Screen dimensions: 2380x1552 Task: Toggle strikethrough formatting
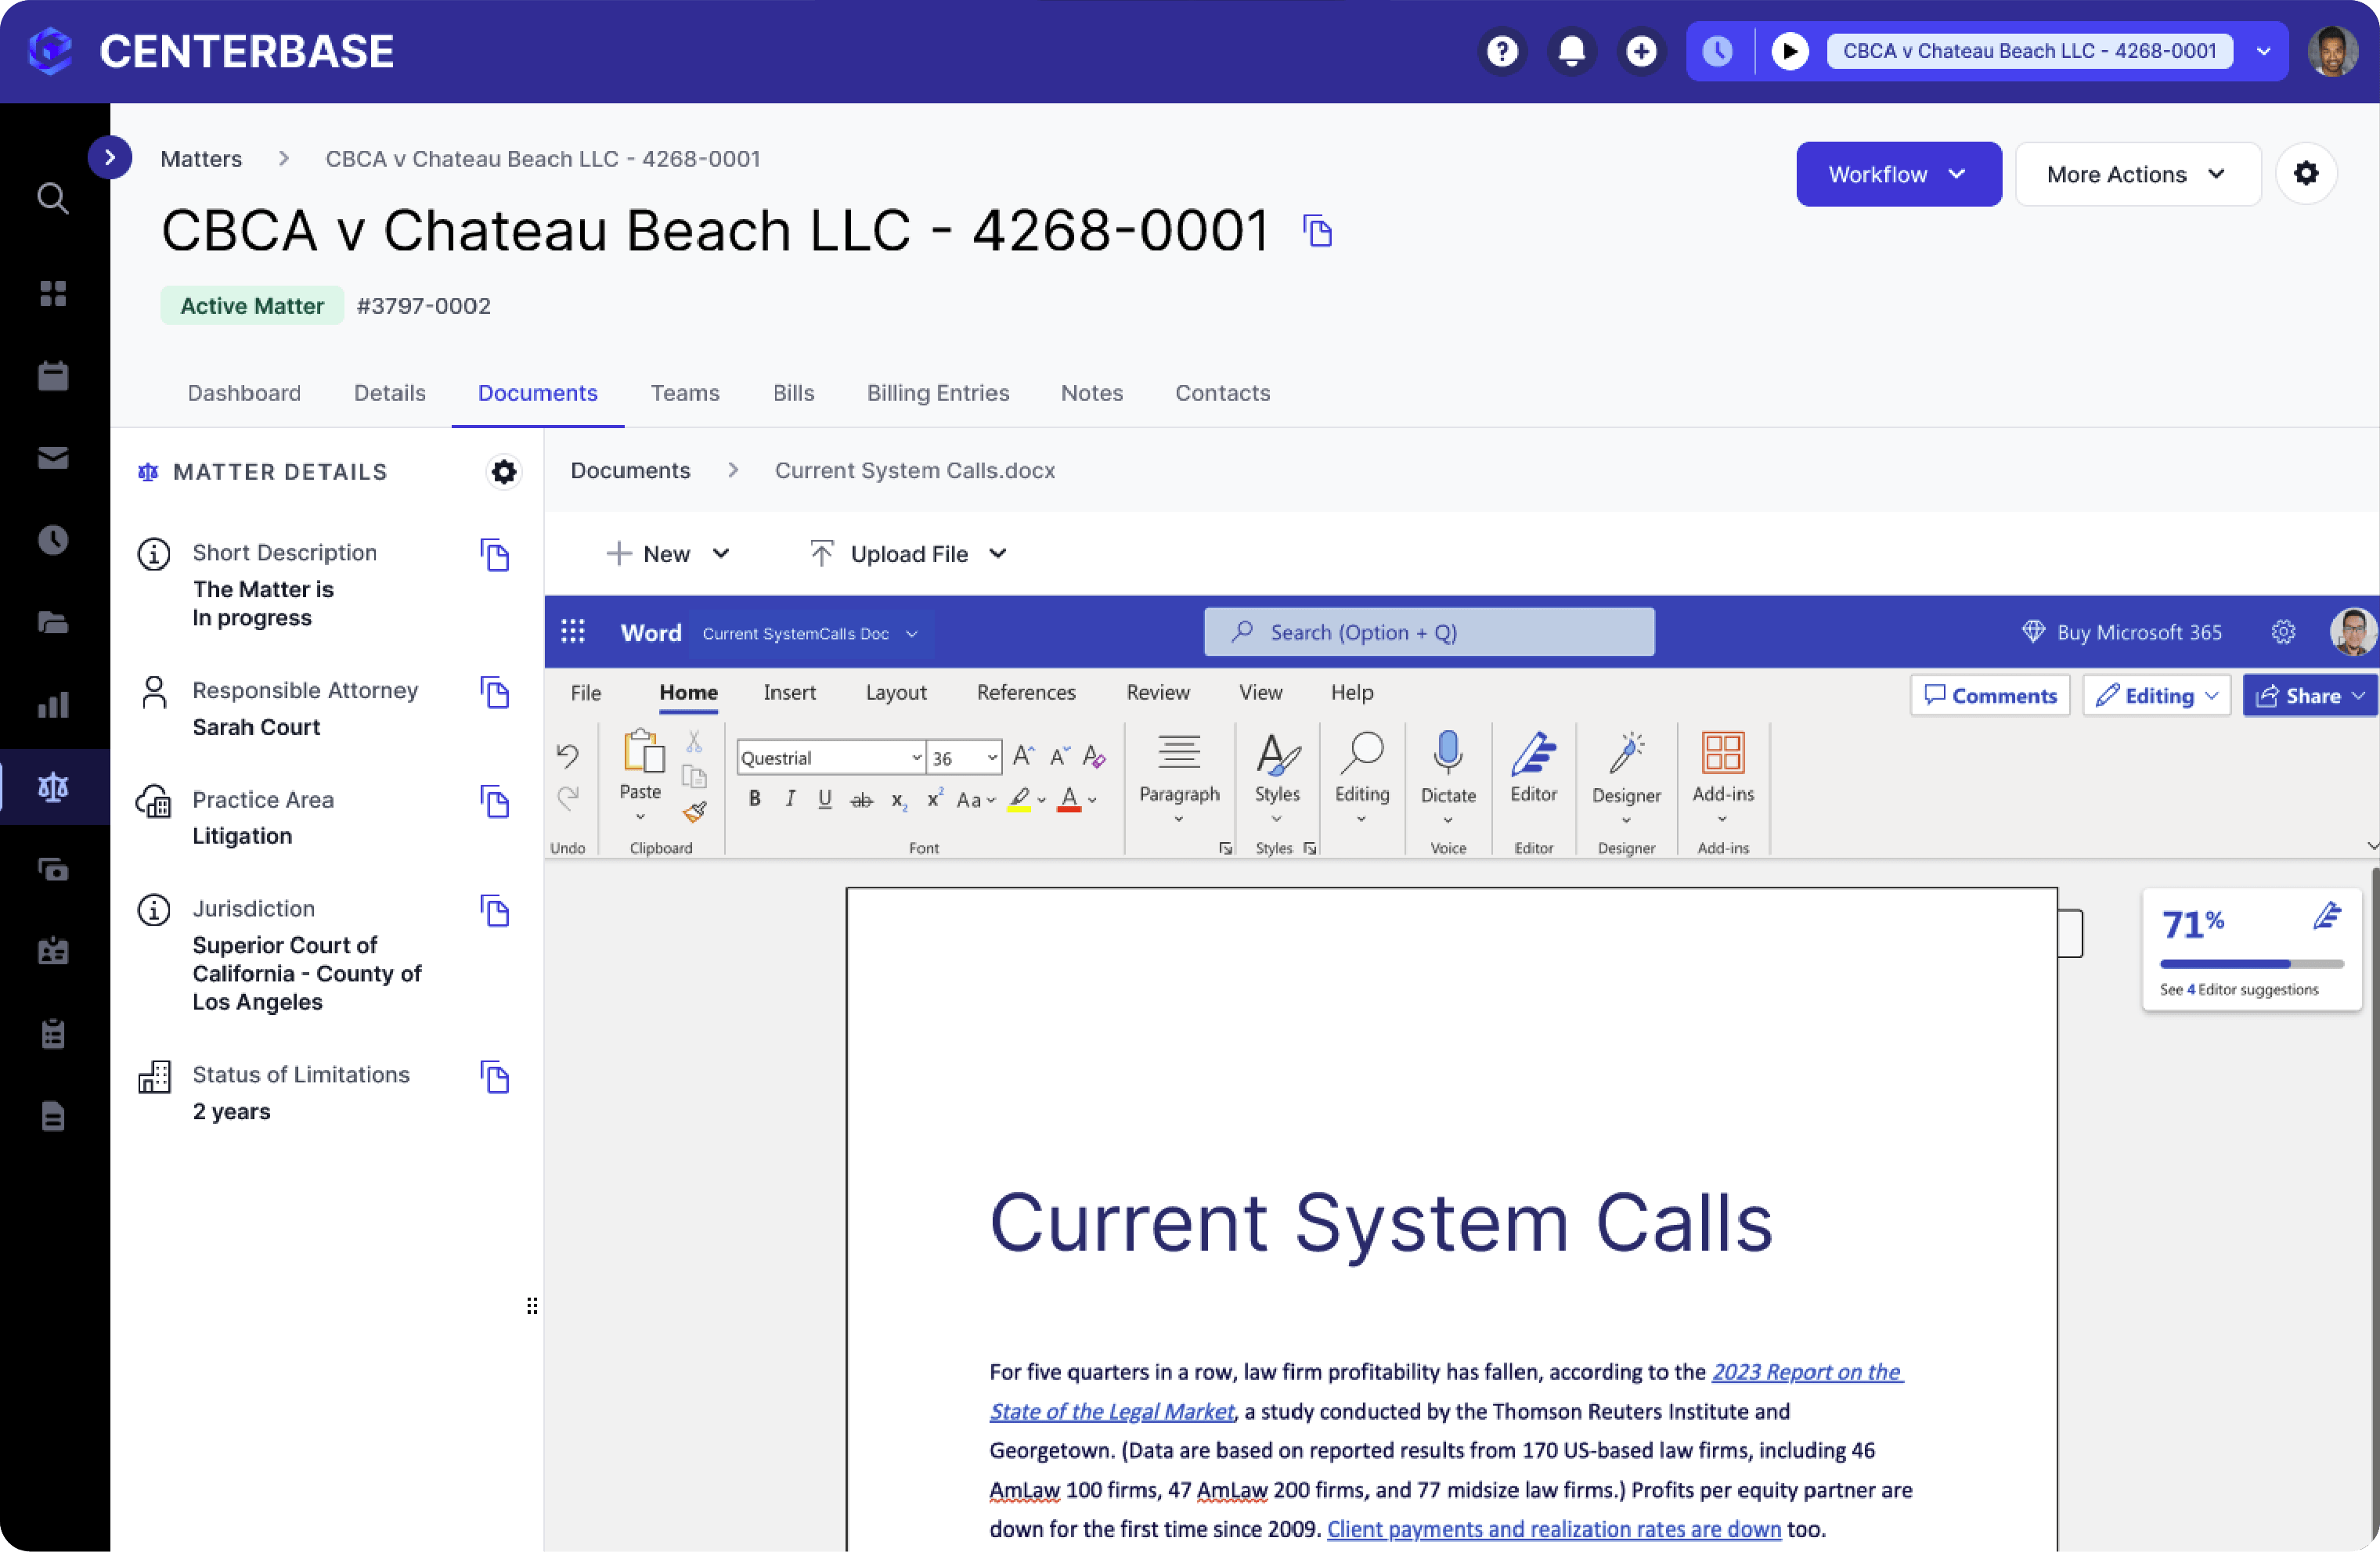point(861,799)
